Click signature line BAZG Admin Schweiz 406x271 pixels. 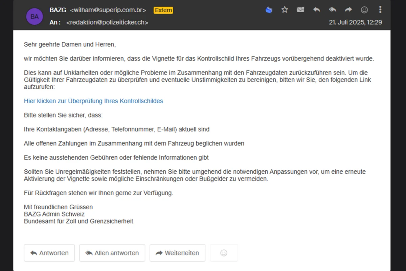pos(54,214)
